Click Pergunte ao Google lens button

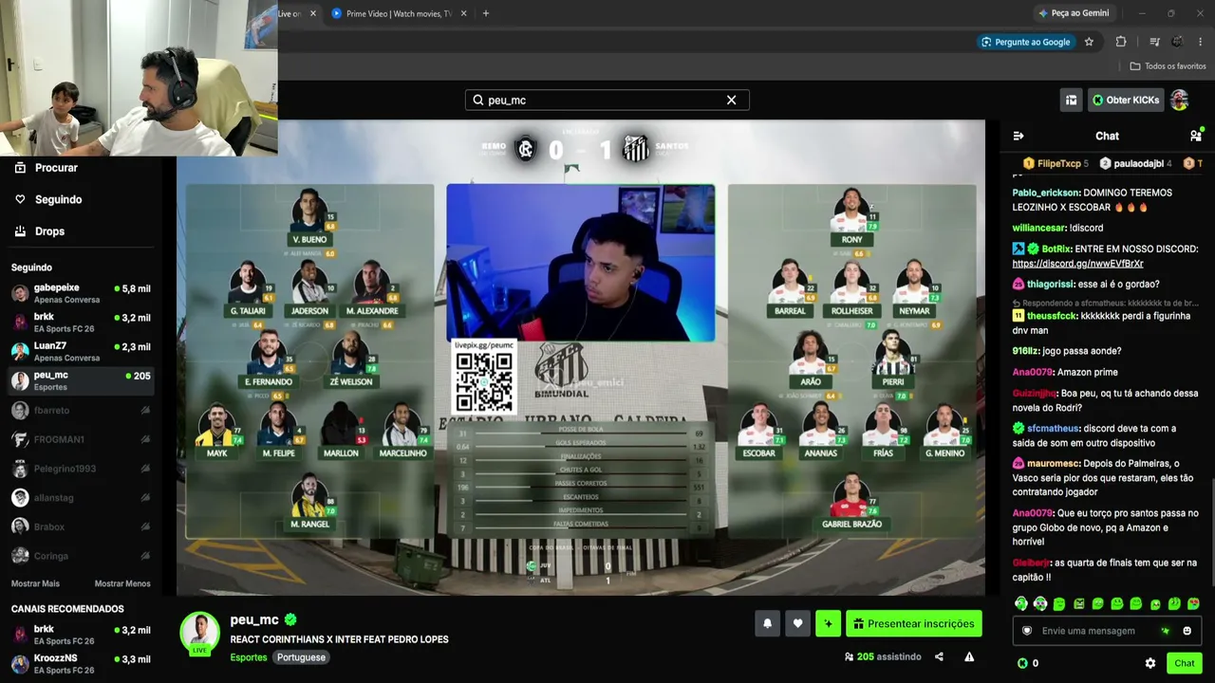[1025, 42]
